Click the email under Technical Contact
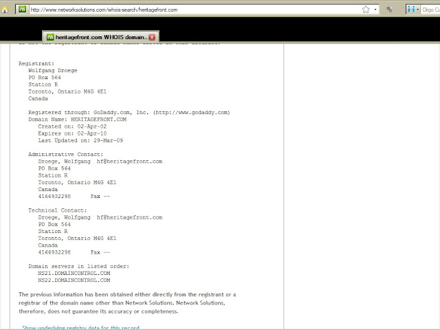This screenshot has height=330, width=440. [129, 217]
